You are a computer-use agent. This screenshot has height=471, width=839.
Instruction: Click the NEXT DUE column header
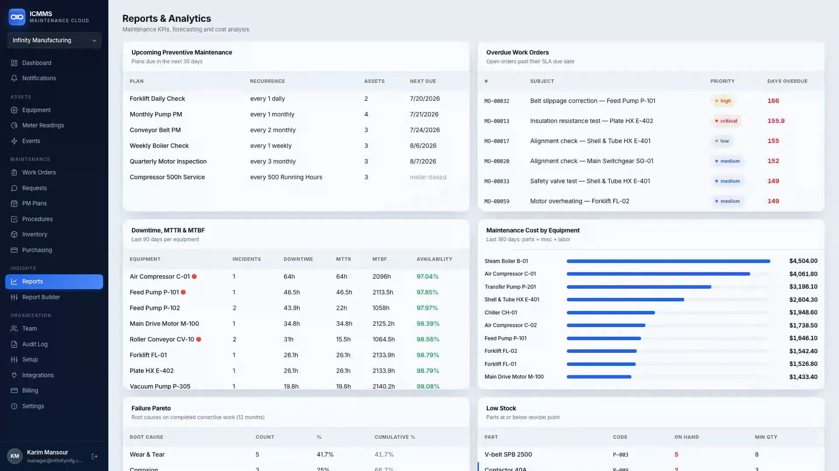(x=423, y=81)
